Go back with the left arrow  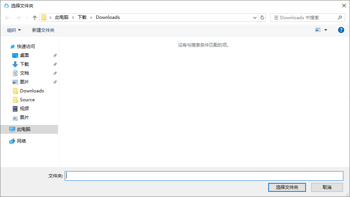coord(8,18)
